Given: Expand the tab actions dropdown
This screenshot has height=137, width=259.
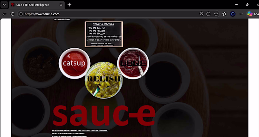Looking at the screenshot, I should click(4, 5).
